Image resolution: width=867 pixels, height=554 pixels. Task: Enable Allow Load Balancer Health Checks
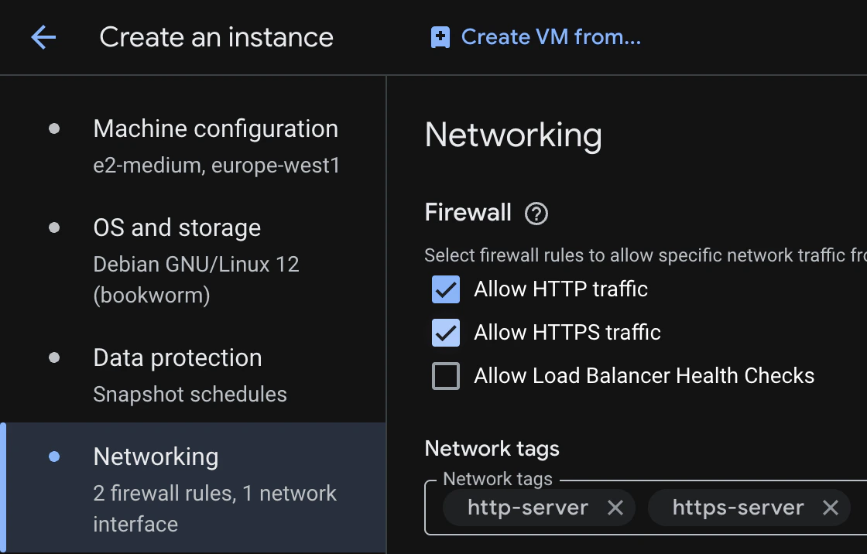(446, 376)
